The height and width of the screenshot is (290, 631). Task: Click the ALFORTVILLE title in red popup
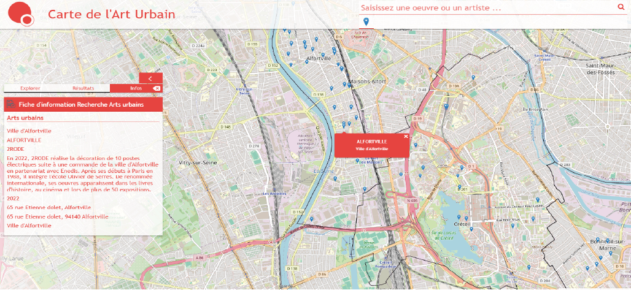point(372,142)
